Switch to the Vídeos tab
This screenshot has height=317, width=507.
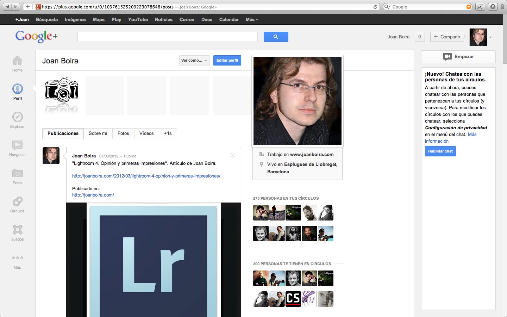tap(146, 133)
